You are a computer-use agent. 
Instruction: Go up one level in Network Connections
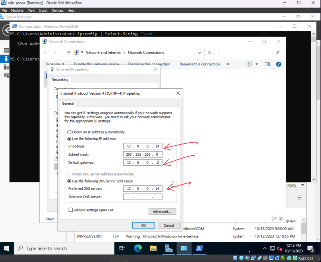(x=69, y=53)
